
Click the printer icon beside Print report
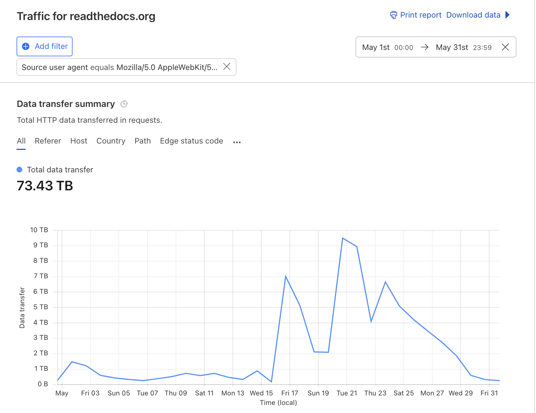coord(393,15)
